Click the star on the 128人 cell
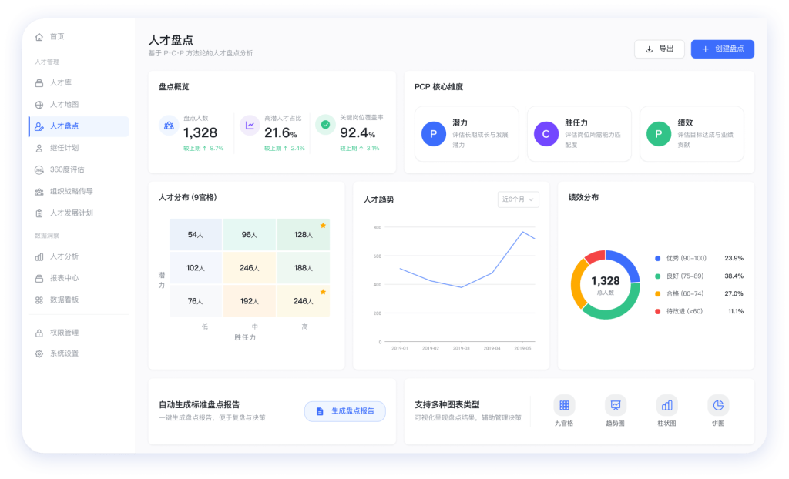789x479 pixels. [323, 226]
